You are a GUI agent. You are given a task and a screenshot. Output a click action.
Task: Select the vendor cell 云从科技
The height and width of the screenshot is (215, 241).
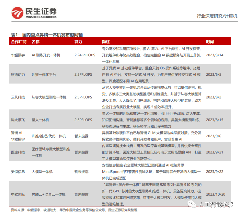(x=18, y=97)
